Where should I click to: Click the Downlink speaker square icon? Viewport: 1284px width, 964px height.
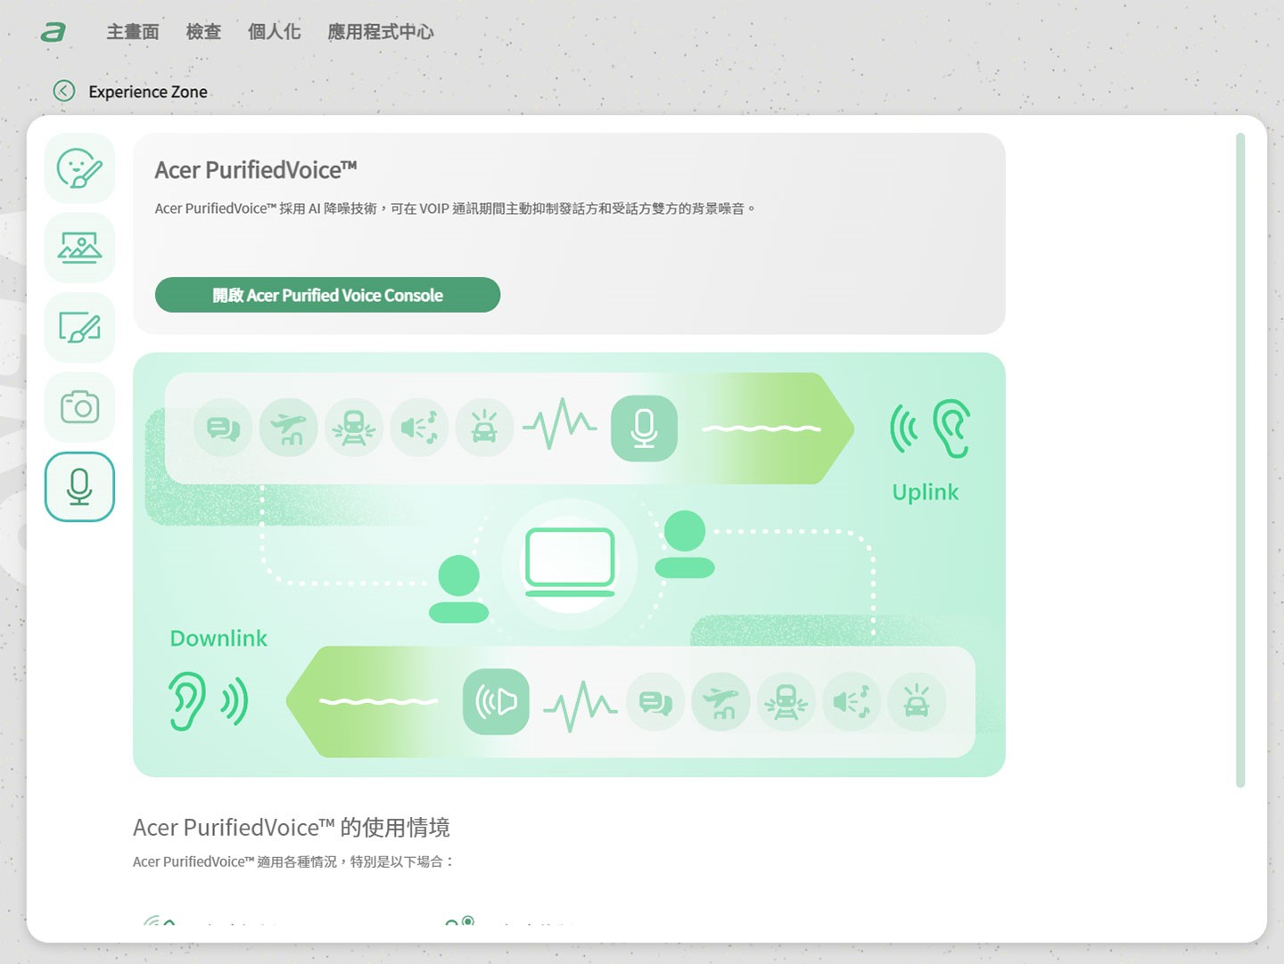pos(496,702)
